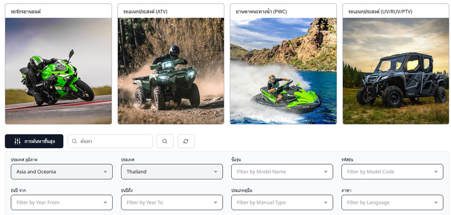The width and height of the screenshot is (451, 215).
Task: Select the PWC jet ski image
Action: (283, 71)
